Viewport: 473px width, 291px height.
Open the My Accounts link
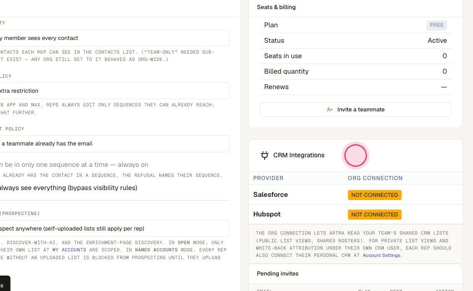(69, 250)
